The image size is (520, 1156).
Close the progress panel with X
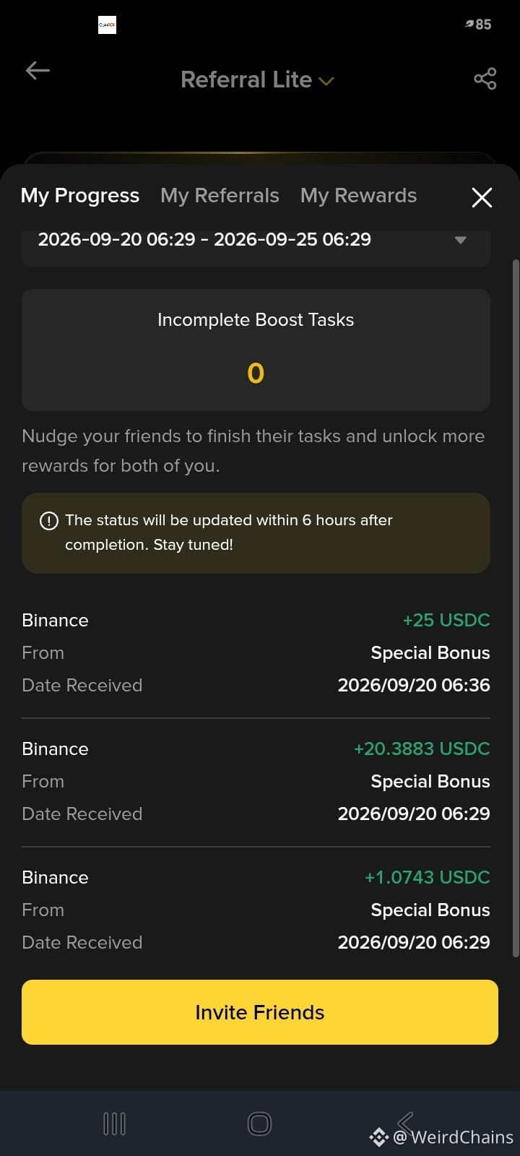pos(482,197)
